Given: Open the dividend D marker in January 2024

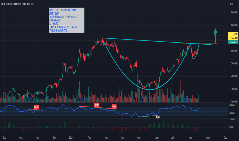Looking at the screenshot, I should pos(83,99).
